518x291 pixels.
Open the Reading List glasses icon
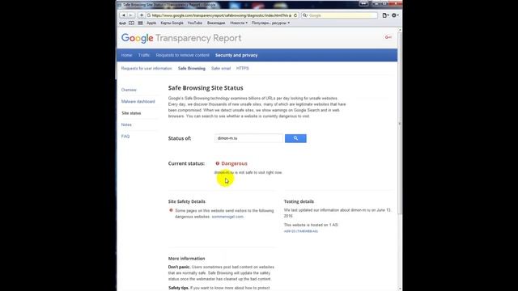(x=122, y=23)
